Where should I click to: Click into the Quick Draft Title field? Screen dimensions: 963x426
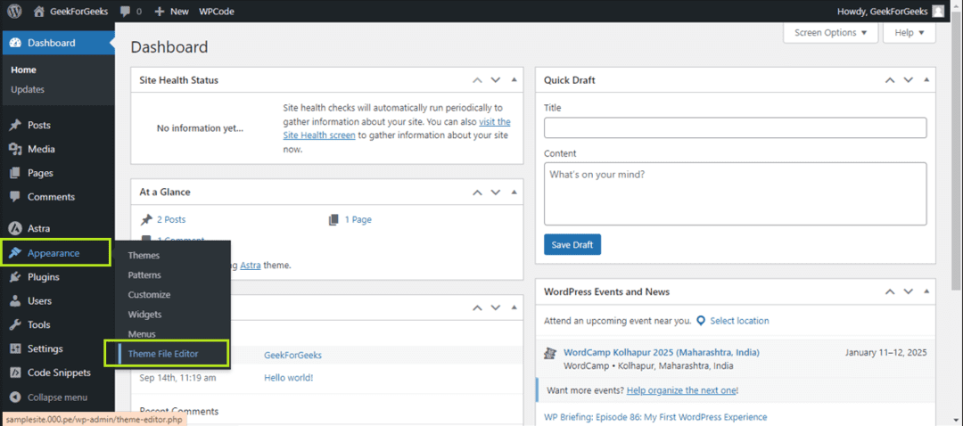click(x=735, y=128)
